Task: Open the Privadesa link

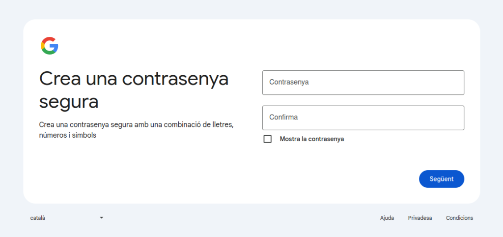Action: coord(419,218)
